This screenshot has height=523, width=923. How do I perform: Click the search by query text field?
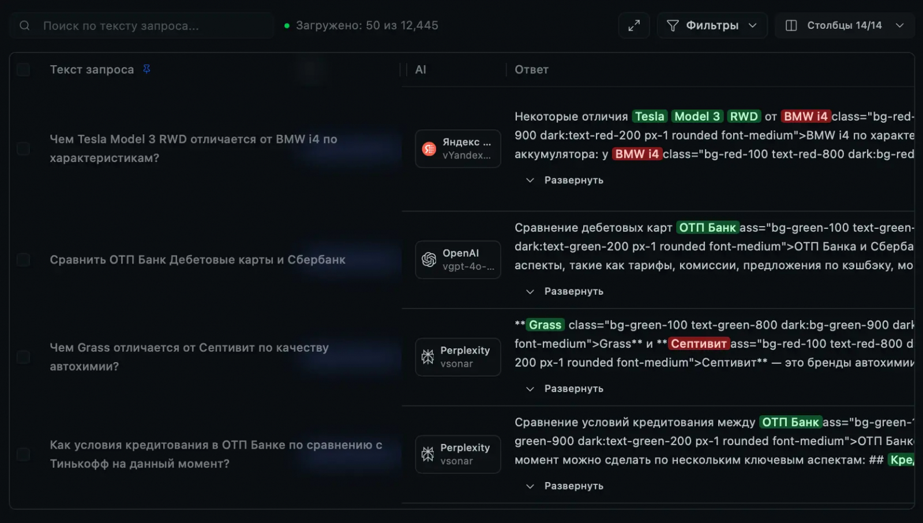pyautogui.click(x=150, y=25)
